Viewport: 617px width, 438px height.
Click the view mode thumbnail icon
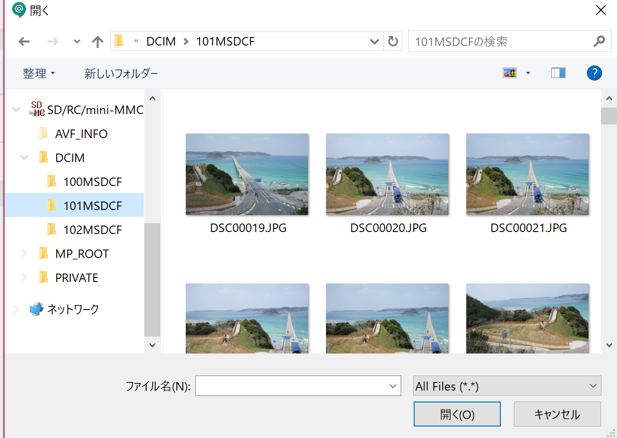[x=510, y=73]
